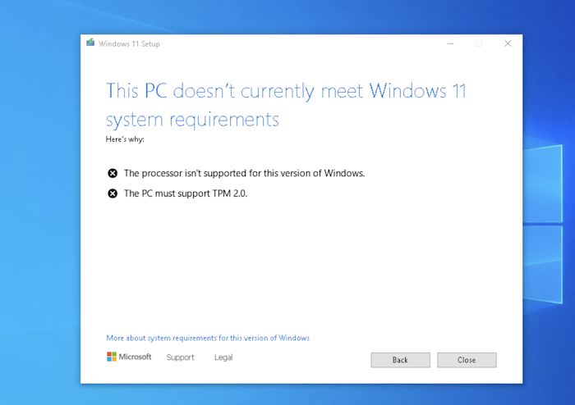Click the error icon beside the TPM 2.0 message
Image resolution: width=575 pixels, height=405 pixels.
click(113, 193)
